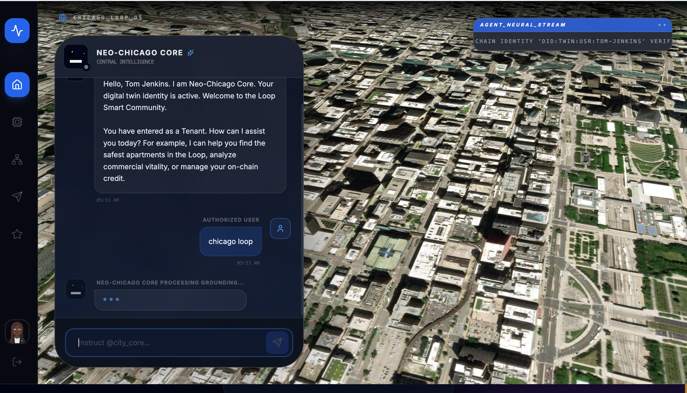Click the two dots in neural stream header

pyautogui.click(x=662, y=25)
